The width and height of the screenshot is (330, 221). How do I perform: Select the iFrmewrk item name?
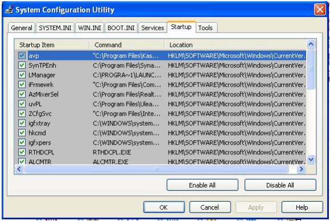[x=41, y=85]
